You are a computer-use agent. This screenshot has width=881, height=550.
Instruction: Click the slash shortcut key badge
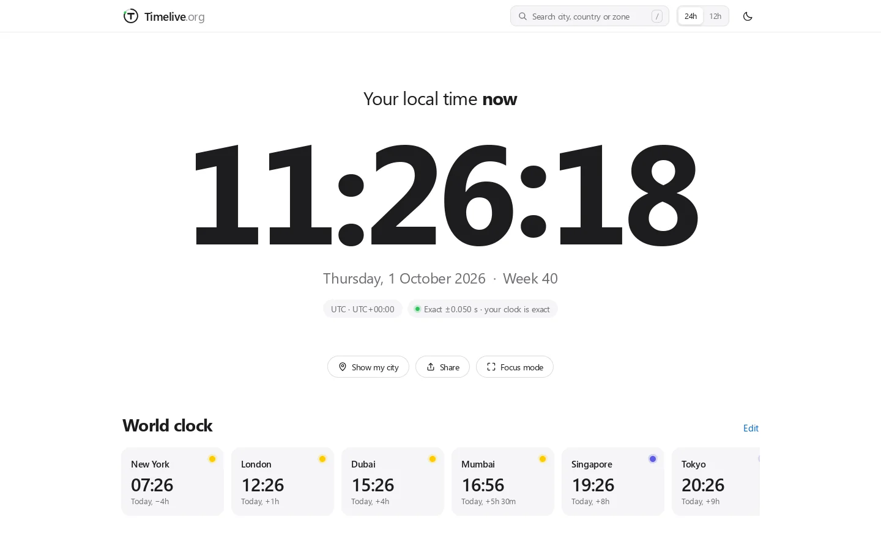coord(657,16)
